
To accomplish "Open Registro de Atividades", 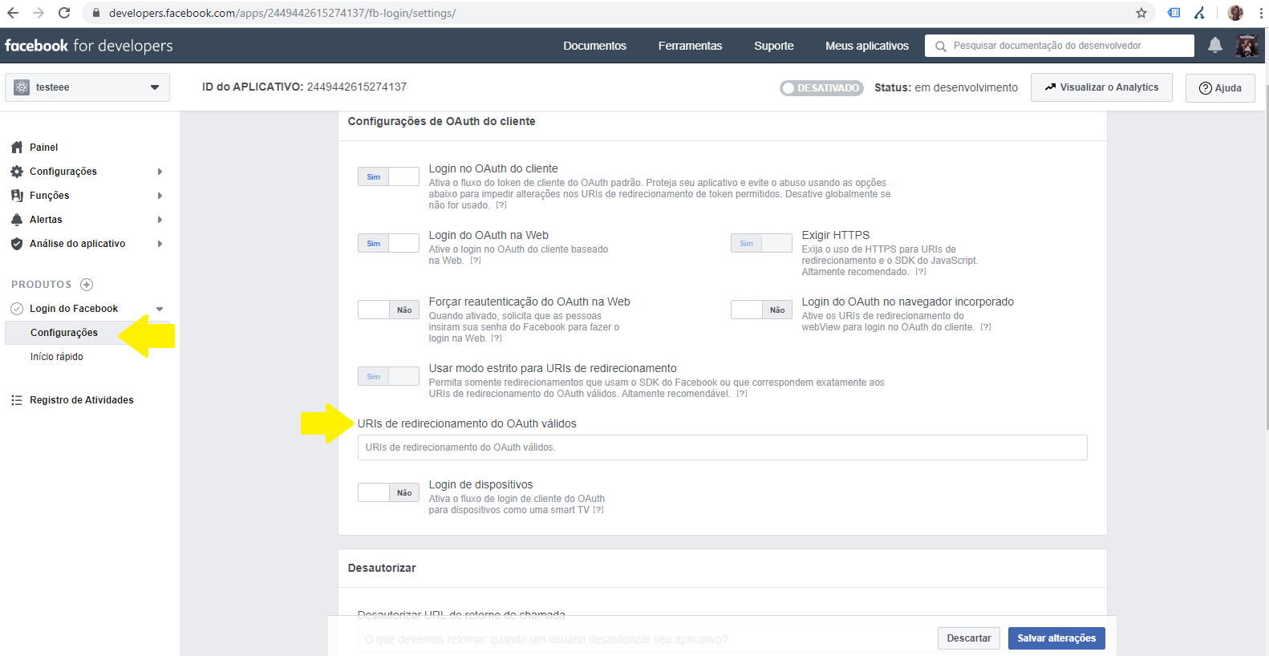I will 82,400.
